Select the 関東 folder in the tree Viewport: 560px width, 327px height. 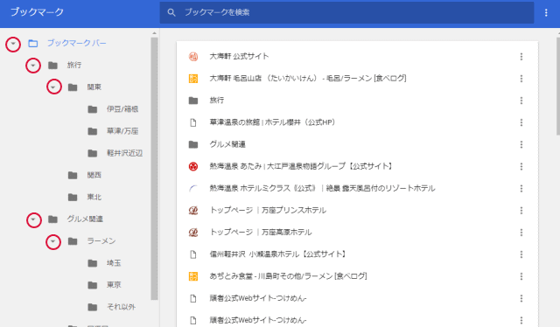(x=94, y=87)
